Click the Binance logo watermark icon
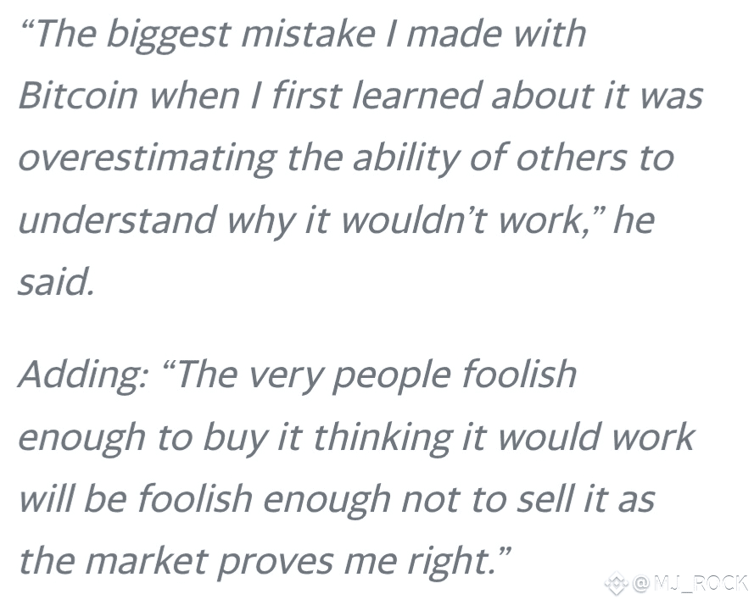The height and width of the screenshot is (605, 754). pos(617,583)
